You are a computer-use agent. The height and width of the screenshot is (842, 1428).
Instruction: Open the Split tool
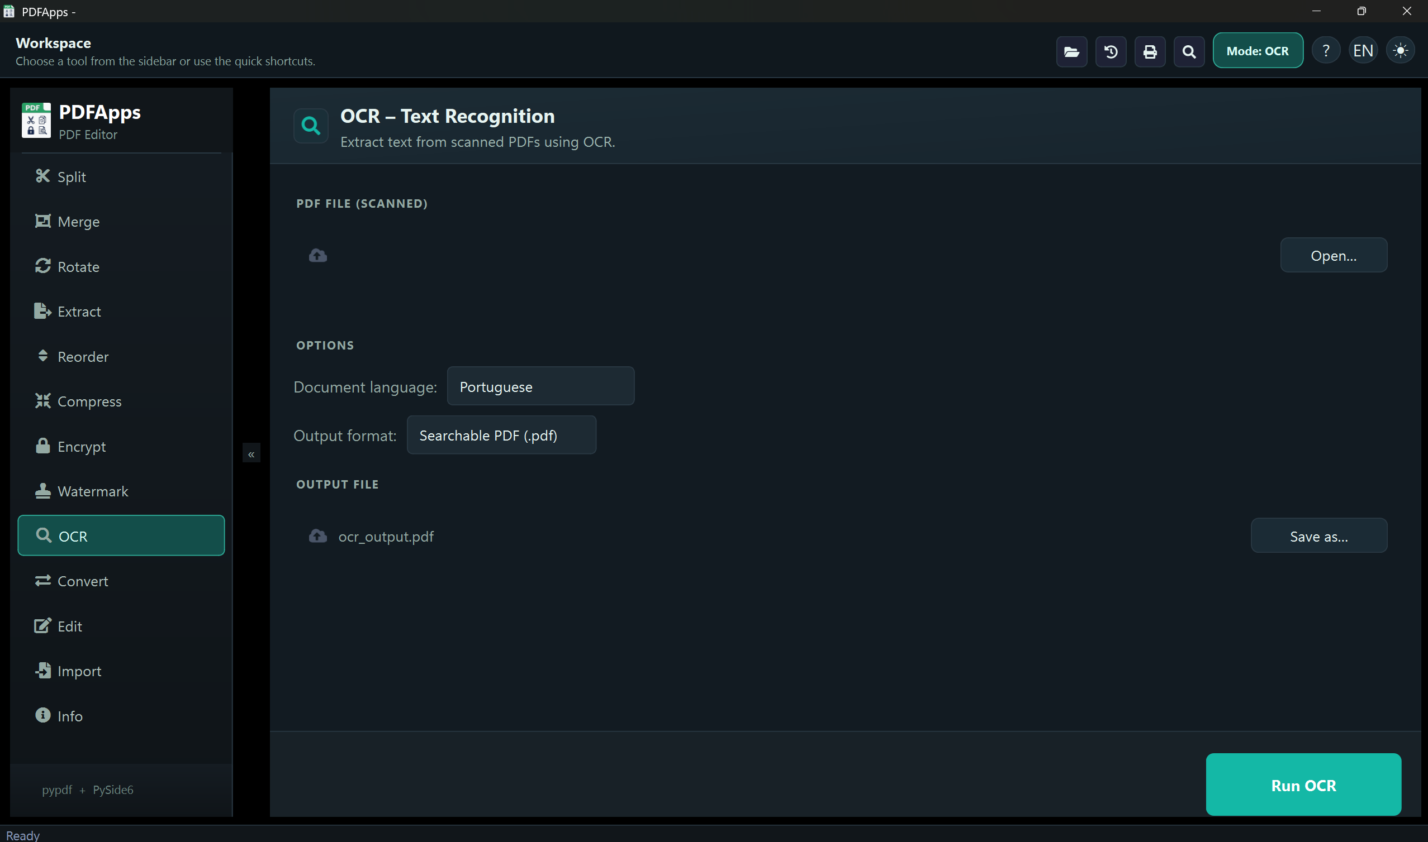121,176
